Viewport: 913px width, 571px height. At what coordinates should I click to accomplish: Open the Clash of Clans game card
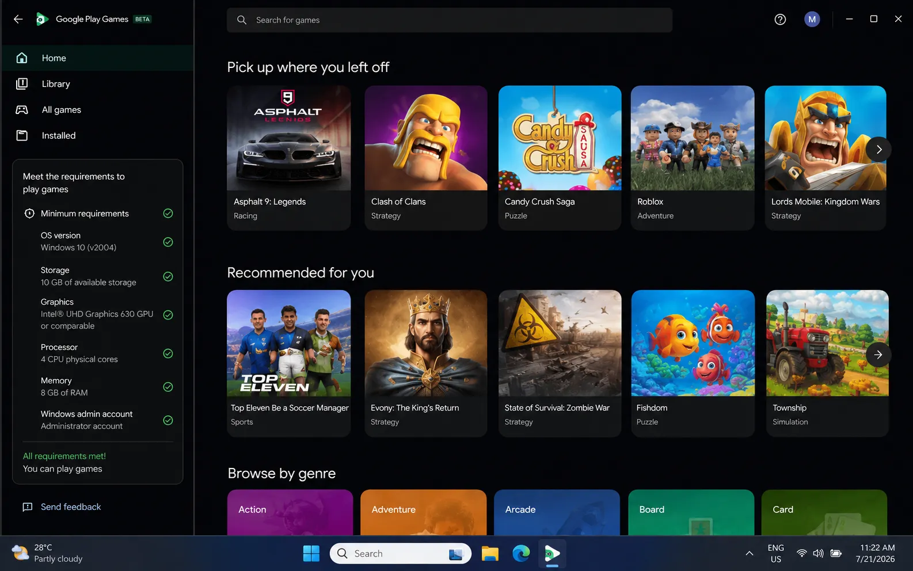pyautogui.click(x=426, y=158)
